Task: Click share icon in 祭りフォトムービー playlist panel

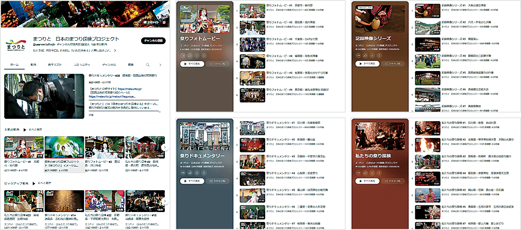Action: [190, 55]
